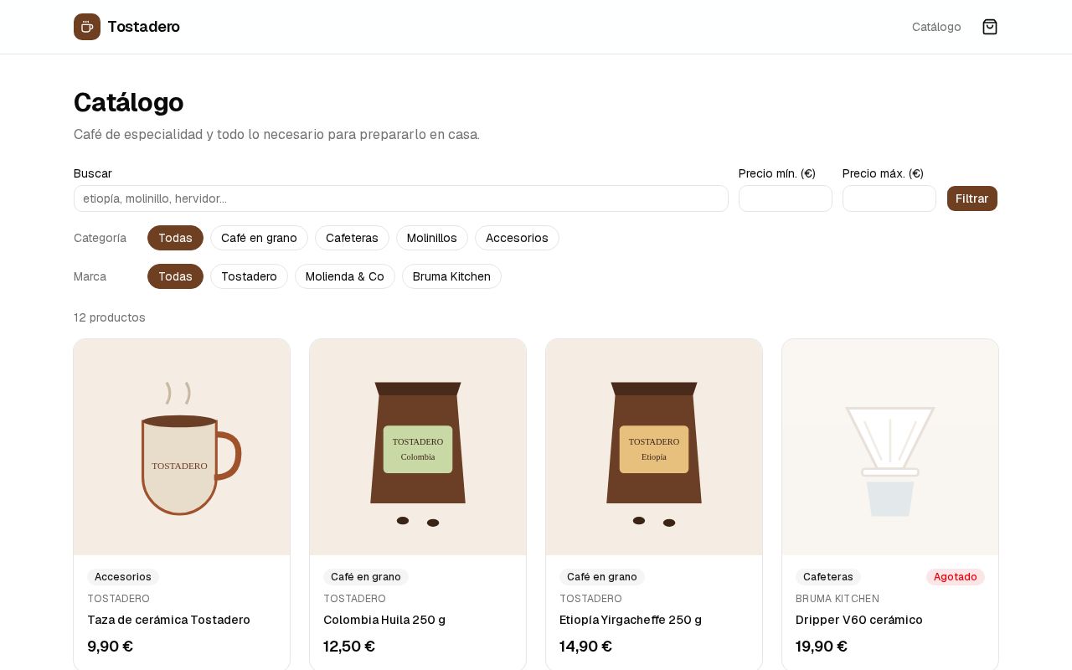The image size is (1072, 670).
Task: Filter by Accesorios category chip
Action: coord(517,238)
